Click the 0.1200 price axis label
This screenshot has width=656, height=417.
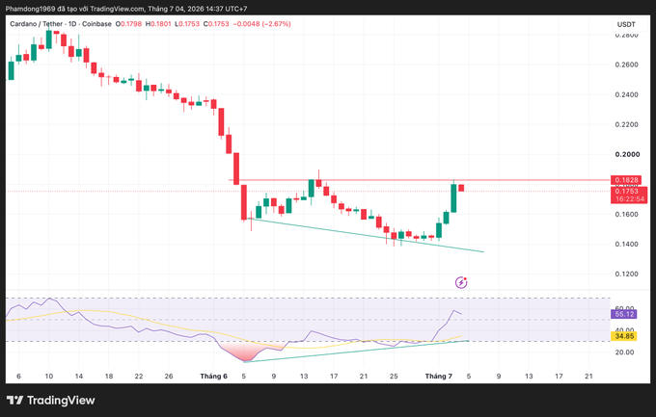point(627,274)
